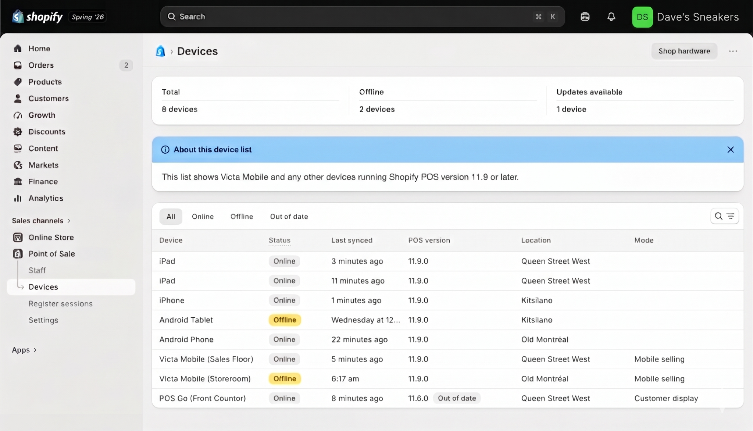
Task: Open iPad row synced 3 minutes ago
Action: [447, 261]
